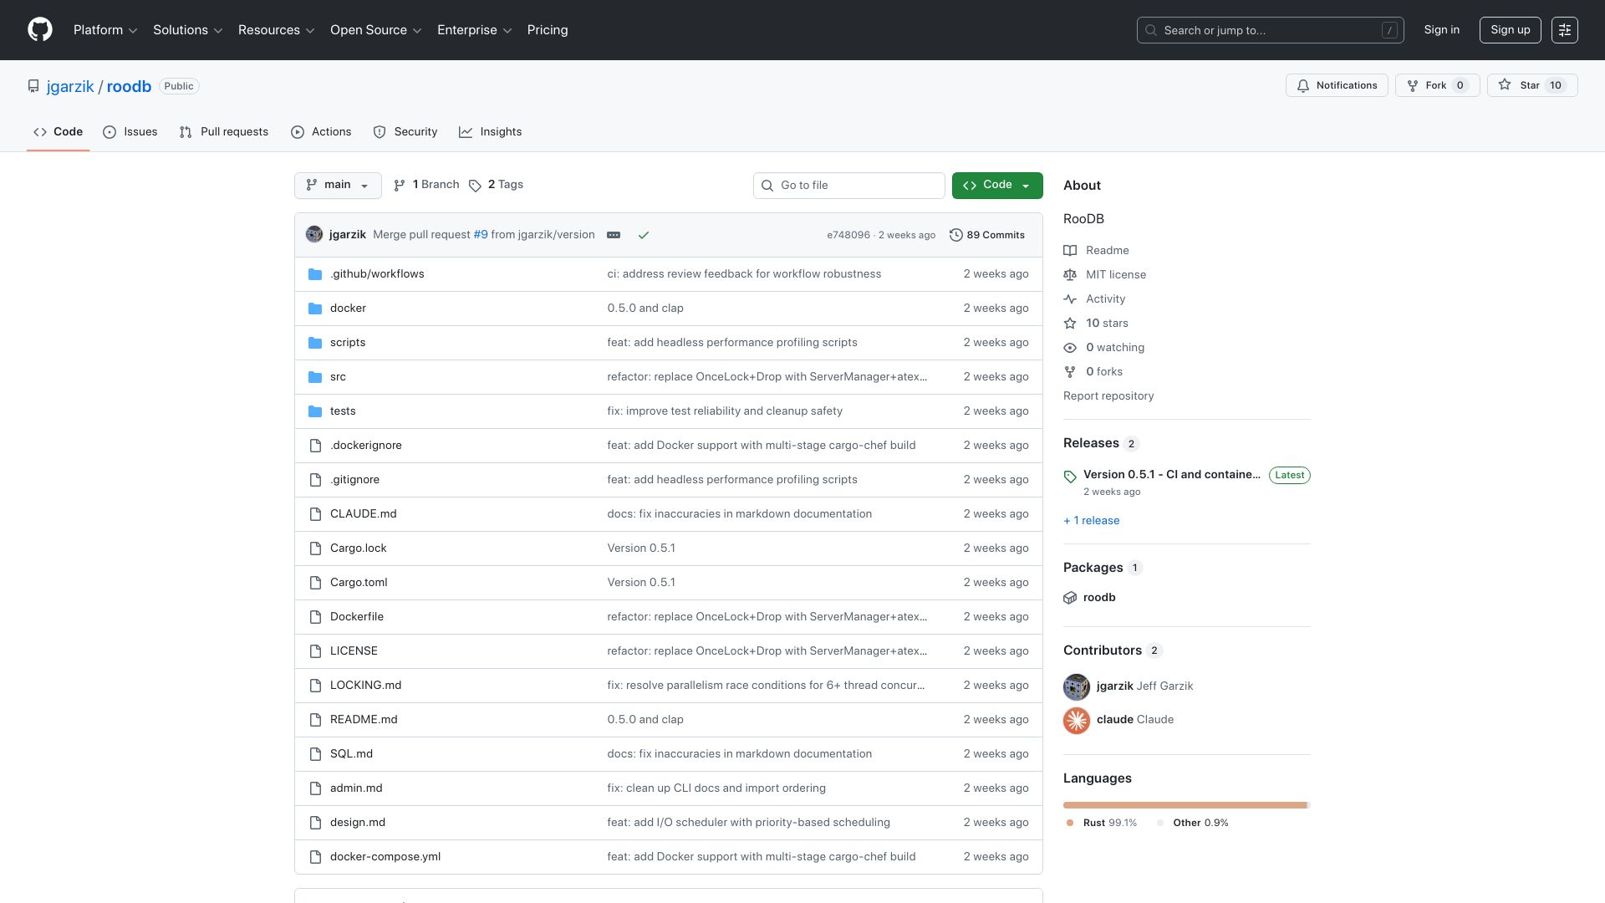
Task: Click the folder icon next to scripts
Action: 315,343
